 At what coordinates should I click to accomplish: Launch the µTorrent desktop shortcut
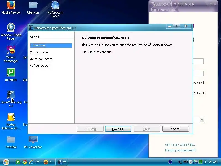pos(11,75)
